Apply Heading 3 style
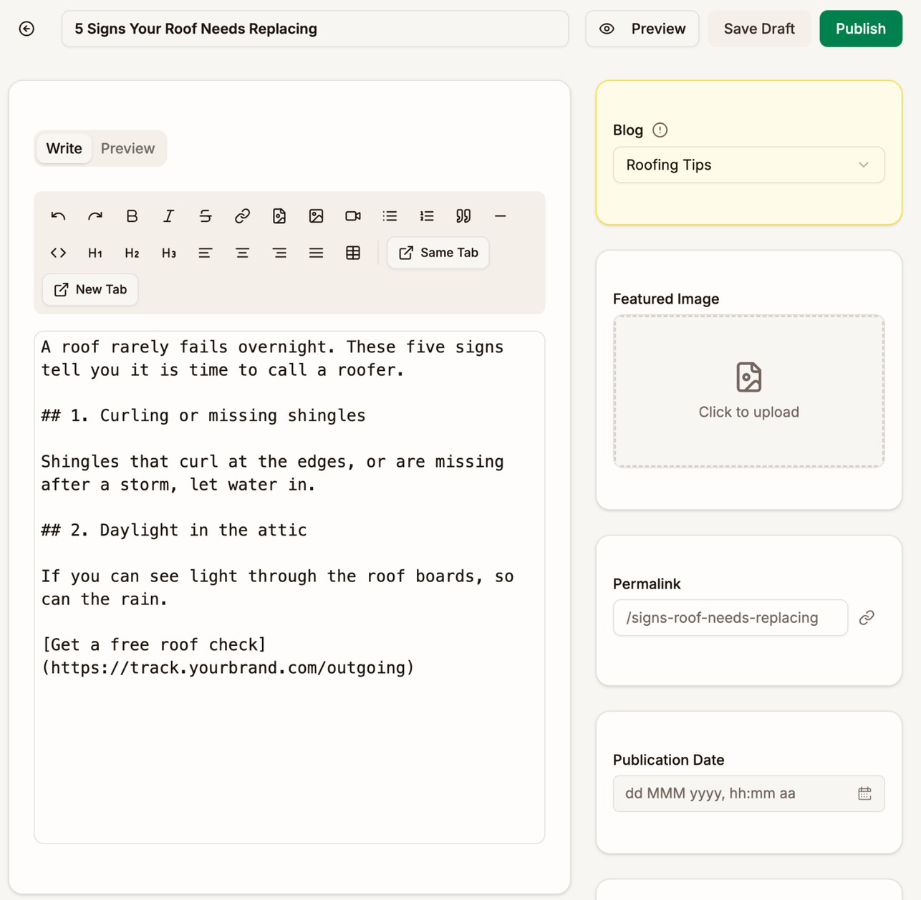 point(169,253)
